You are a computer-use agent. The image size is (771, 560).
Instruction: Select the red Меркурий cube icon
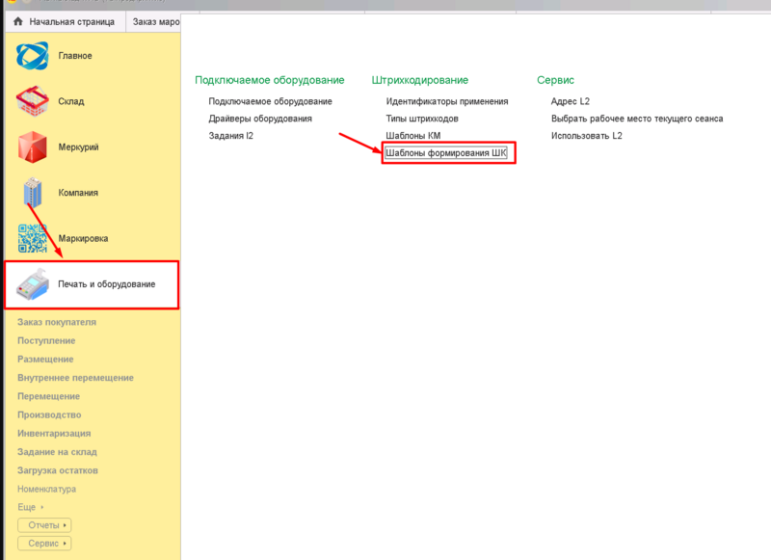(33, 147)
